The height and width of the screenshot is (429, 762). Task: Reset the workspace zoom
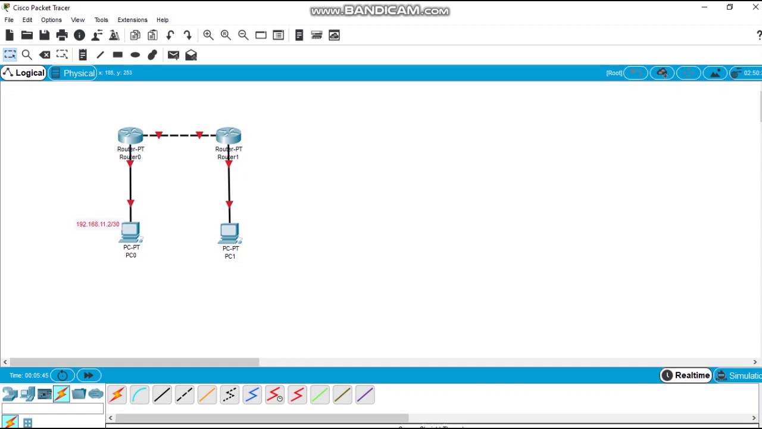pyautogui.click(x=226, y=36)
